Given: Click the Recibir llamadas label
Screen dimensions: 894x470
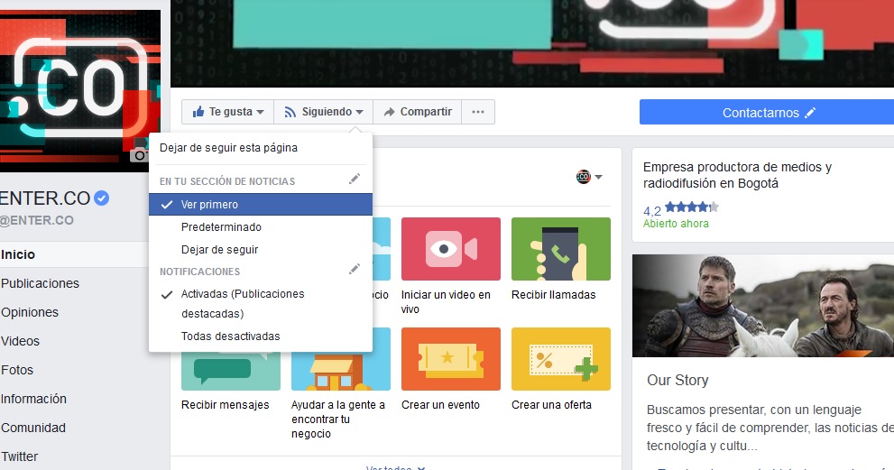Looking at the screenshot, I should click(x=553, y=294).
